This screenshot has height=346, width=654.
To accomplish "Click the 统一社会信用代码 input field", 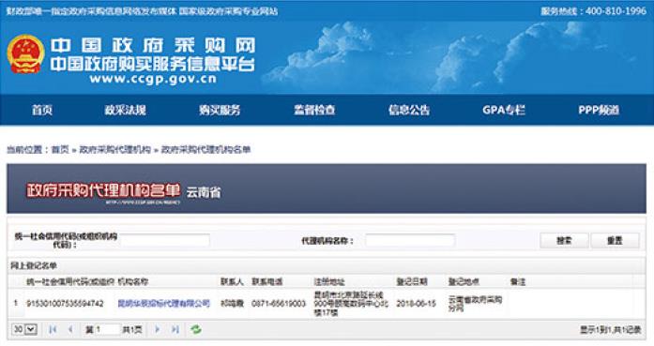I will (164, 241).
